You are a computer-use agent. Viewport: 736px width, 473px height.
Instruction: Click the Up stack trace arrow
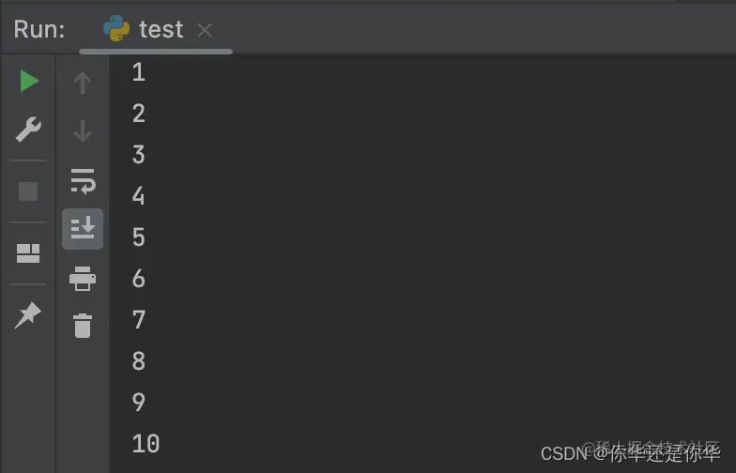(83, 83)
